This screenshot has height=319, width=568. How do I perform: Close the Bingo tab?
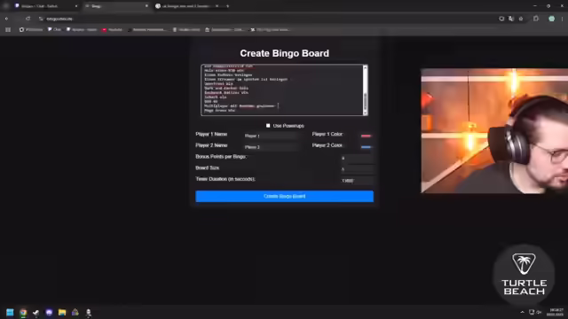tap(146, 6)
